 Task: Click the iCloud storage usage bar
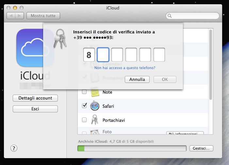click(x=132, y=148)
